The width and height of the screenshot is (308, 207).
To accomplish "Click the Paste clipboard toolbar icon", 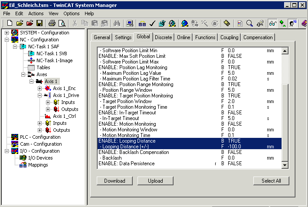I will 95,23.
